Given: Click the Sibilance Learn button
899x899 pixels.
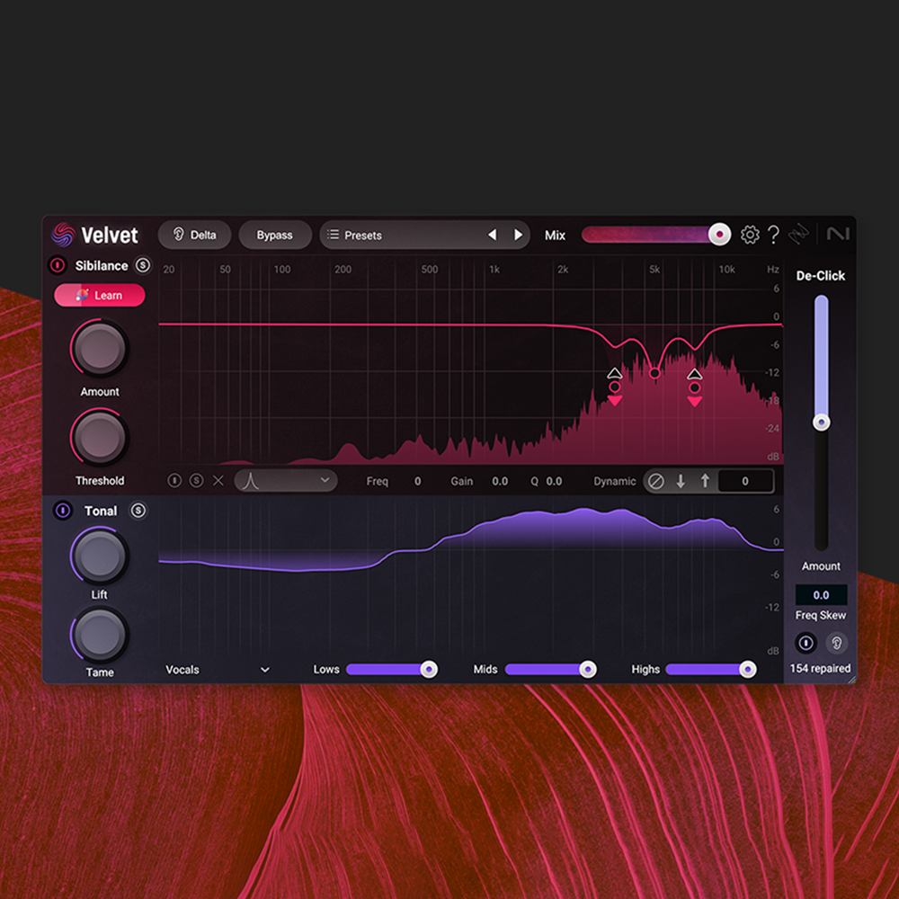Looking at the screenshot, I should 100,295.
